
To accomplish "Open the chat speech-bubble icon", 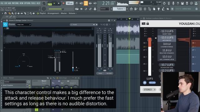I will [x=192, y=3].
